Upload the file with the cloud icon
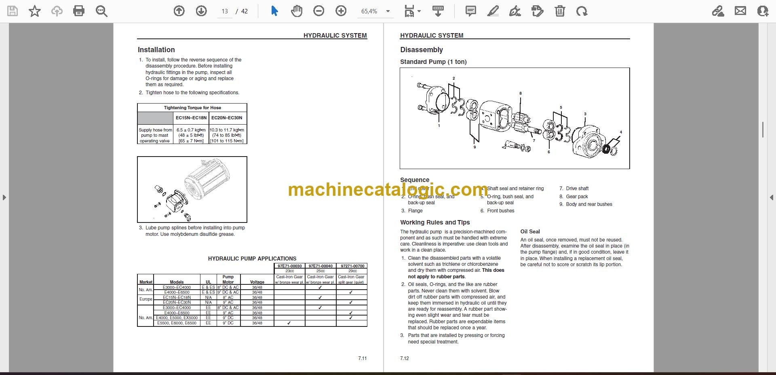The width and height of the screenshot is (776, 375). tap(57, 11)
